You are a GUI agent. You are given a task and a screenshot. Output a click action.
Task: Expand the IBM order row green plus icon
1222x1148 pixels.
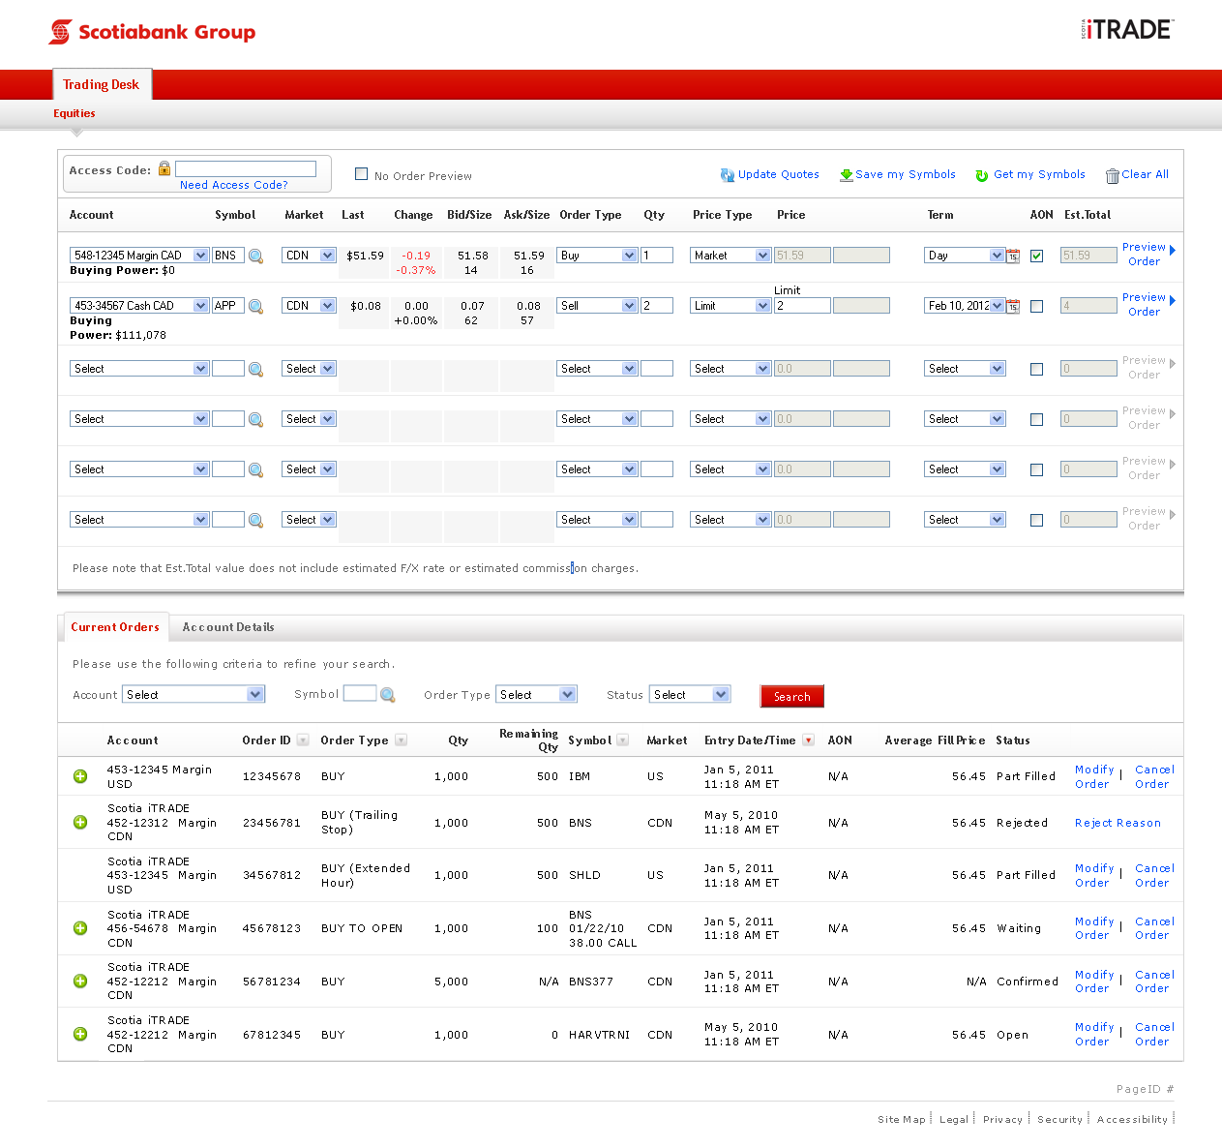click(x=80, y=776)
